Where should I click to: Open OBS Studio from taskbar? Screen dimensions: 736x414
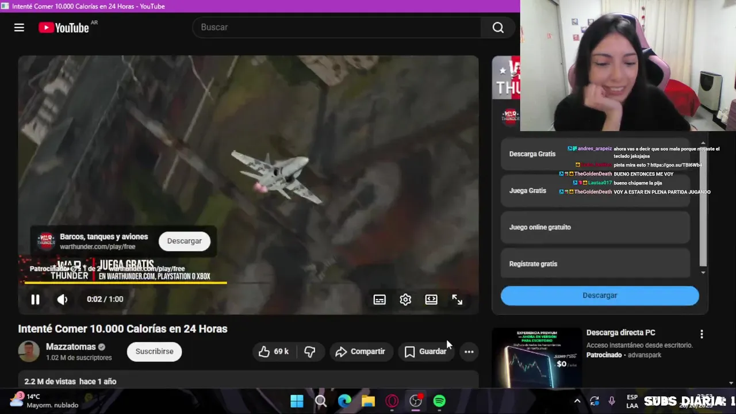point(416,401)
